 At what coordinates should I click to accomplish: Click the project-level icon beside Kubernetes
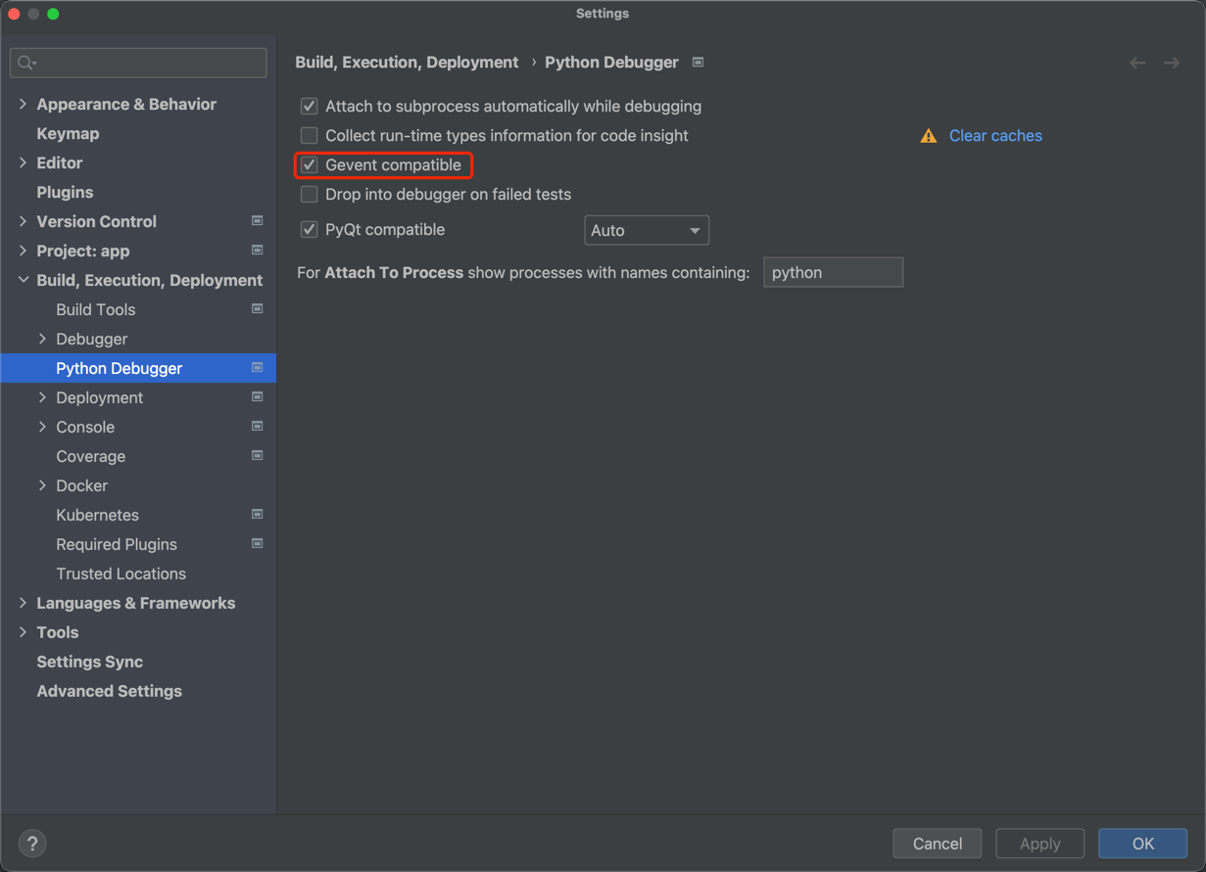257,515
